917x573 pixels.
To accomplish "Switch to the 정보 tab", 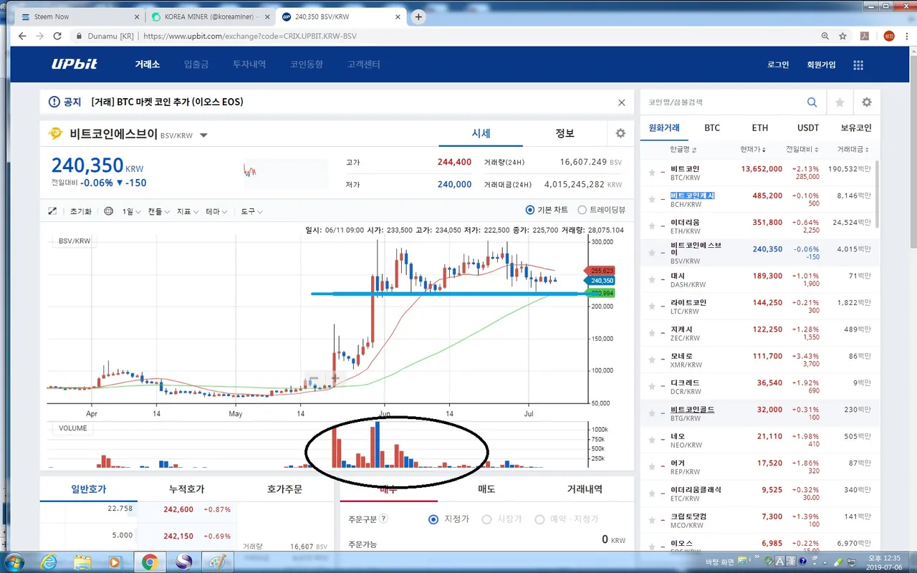I will coord(565,133).
